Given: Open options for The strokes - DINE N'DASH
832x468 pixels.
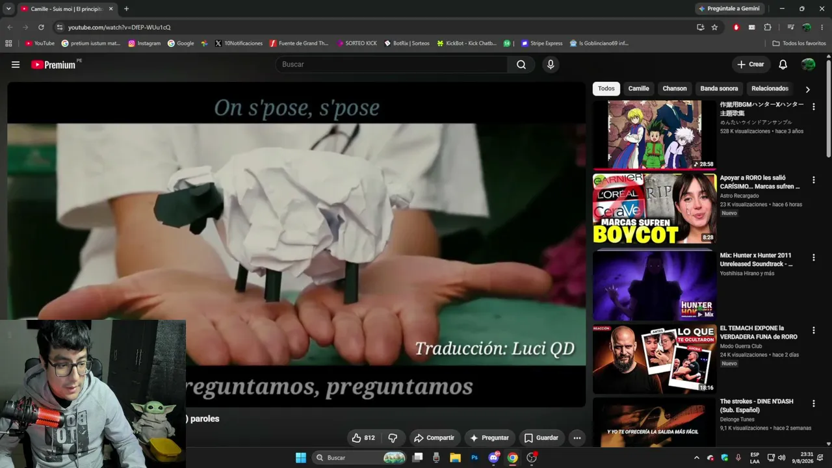Looking at the screenshot, I should coord(813,404).
